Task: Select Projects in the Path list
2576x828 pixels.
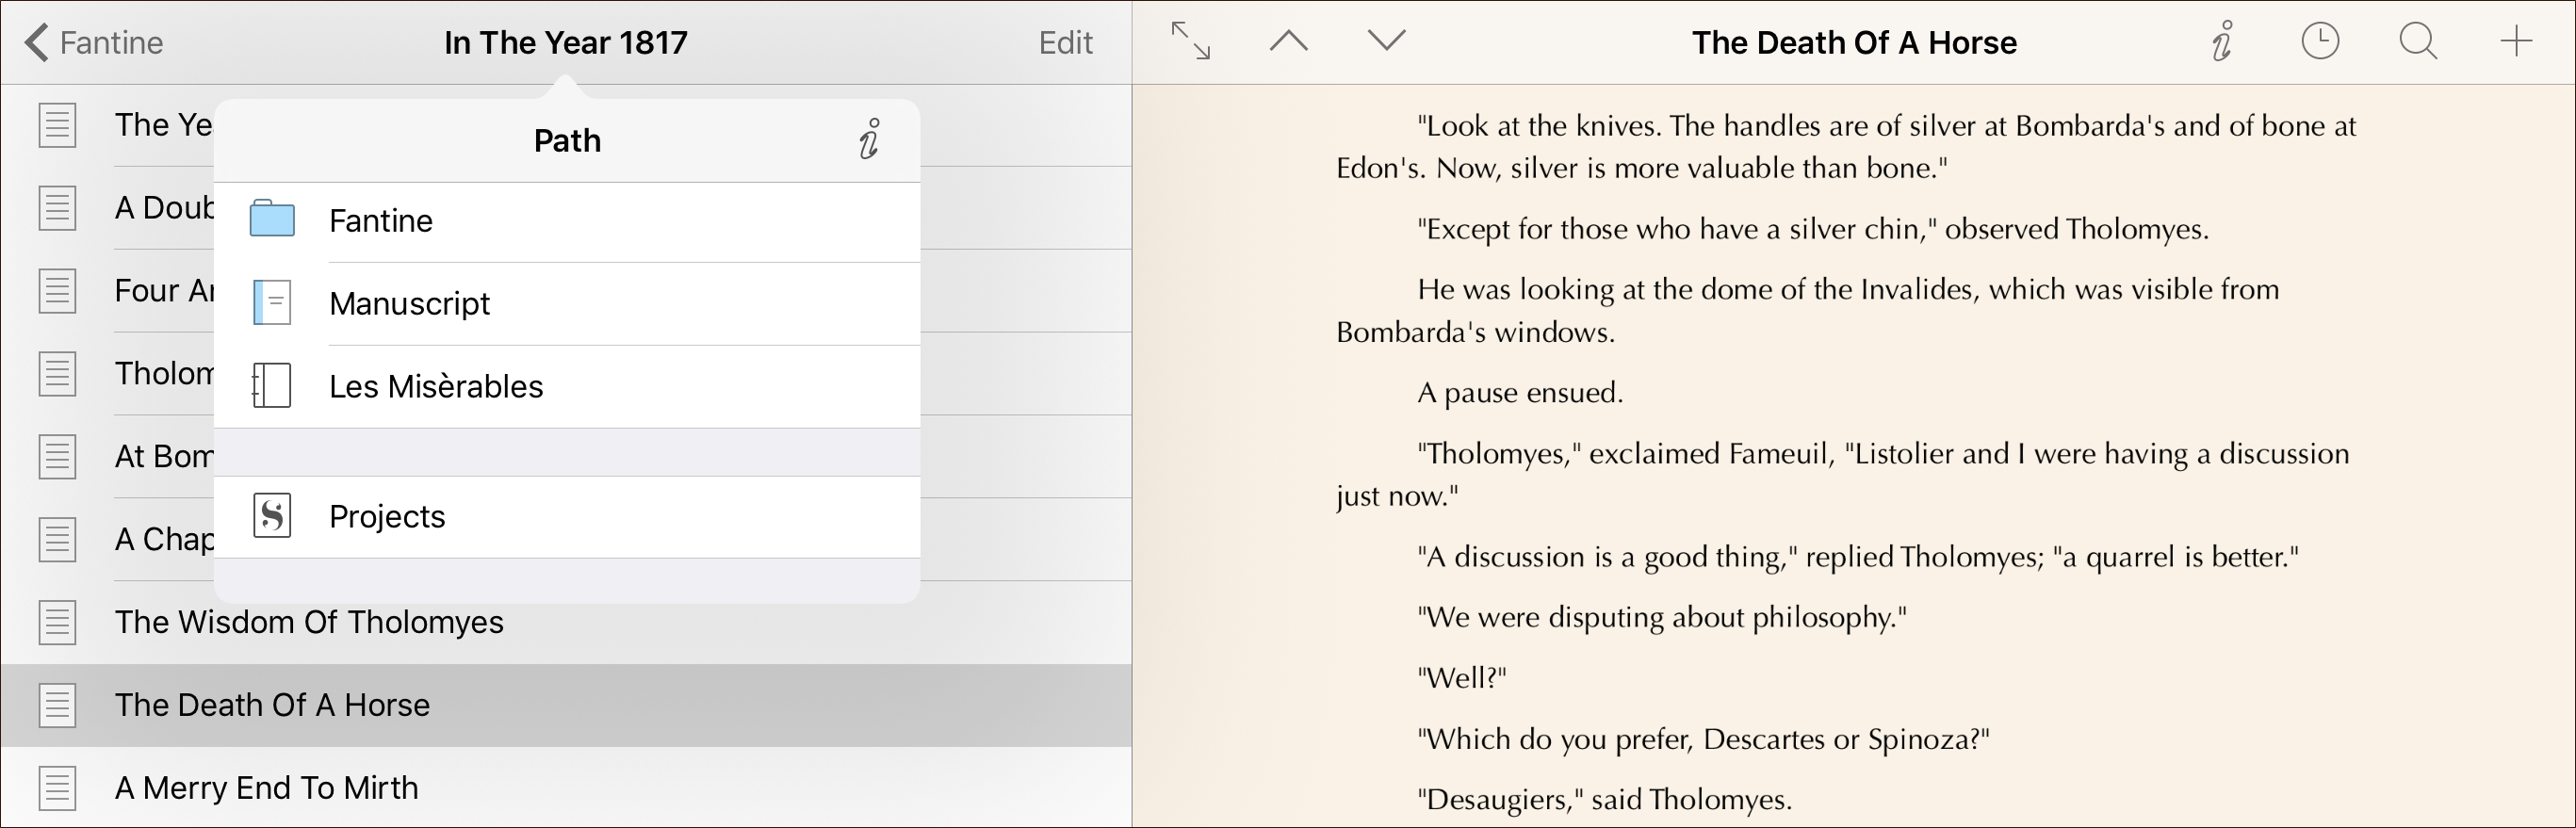Action: point(567,517)
